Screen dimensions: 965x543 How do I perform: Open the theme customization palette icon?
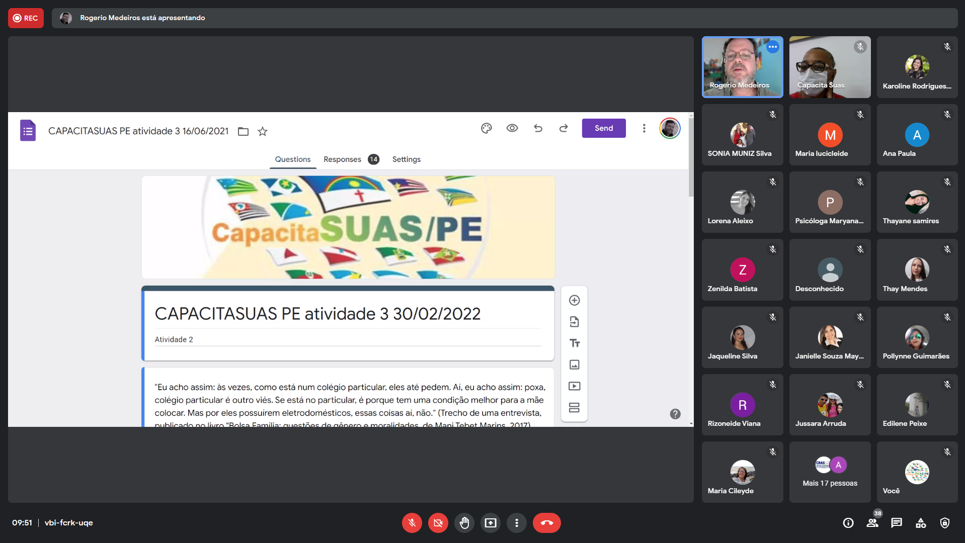[x=486, y=128]
